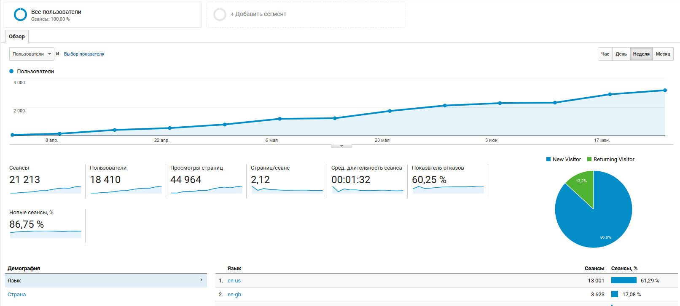Click the blue Пользователи legend dot

(x=11, y=72)
